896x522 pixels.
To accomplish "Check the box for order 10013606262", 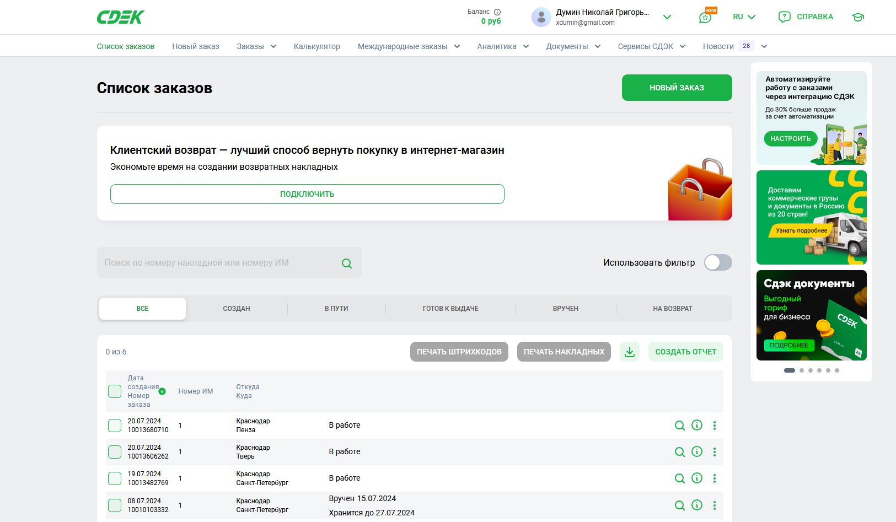I will tap(115, 452).
